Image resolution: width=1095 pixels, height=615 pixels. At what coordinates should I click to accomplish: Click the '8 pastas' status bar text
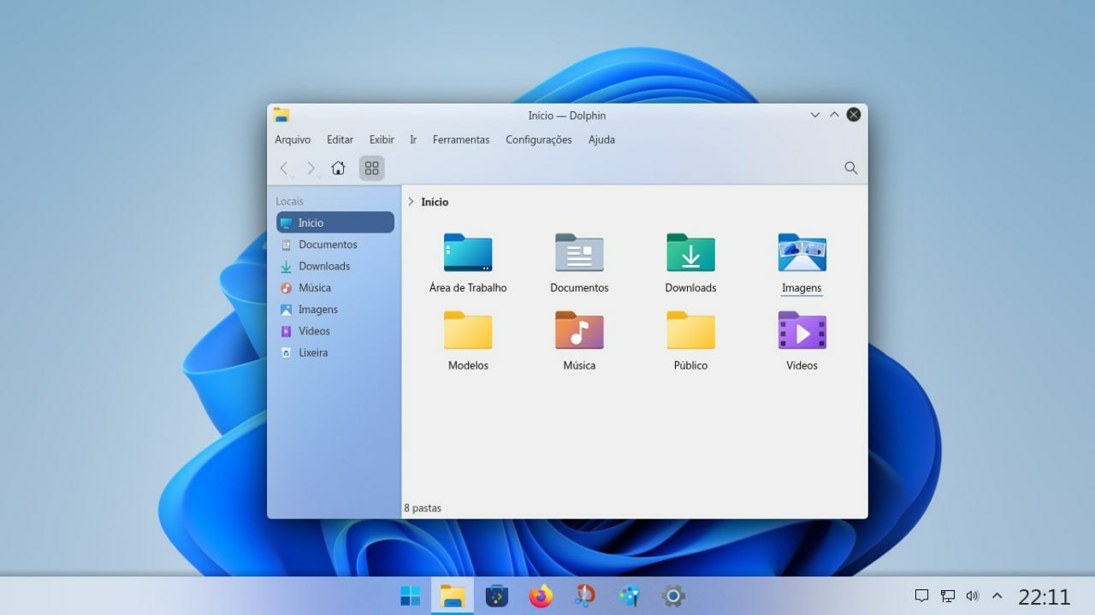(x=423, y=508)
